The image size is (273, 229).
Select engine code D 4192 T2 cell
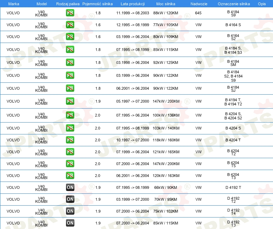tap(233, 200)
